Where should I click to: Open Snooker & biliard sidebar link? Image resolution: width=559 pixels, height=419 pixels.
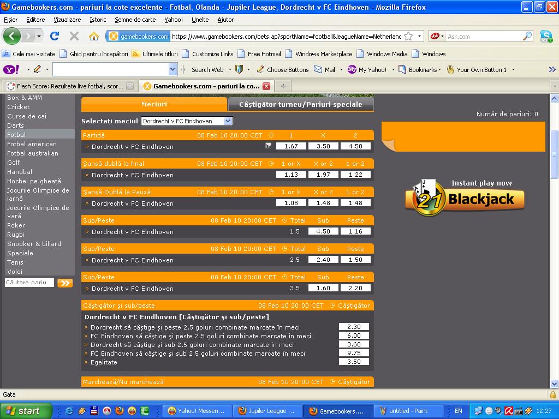(x=34, y=244)
